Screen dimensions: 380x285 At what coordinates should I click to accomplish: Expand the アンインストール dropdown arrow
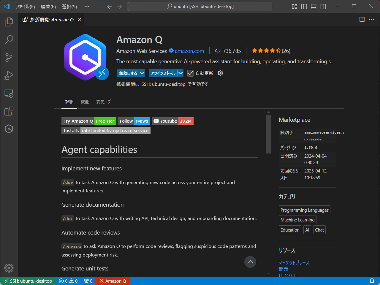(x=180, y=73)
